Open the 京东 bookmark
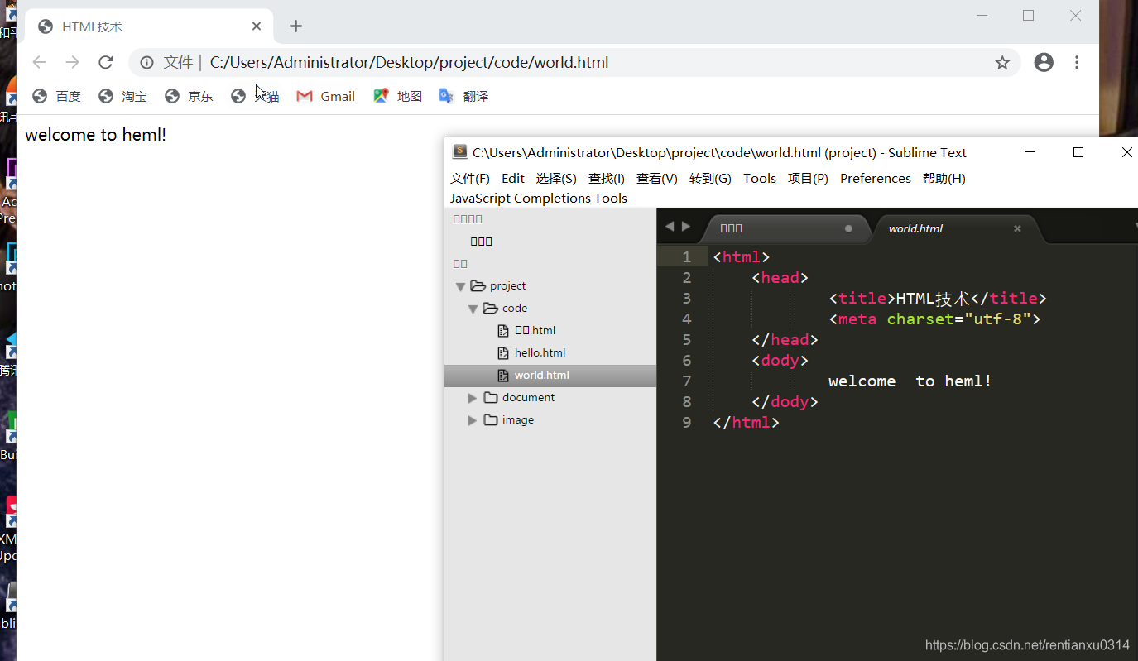Image resolution: width=1138 pixels, height=661 pixels. [189, 96]
